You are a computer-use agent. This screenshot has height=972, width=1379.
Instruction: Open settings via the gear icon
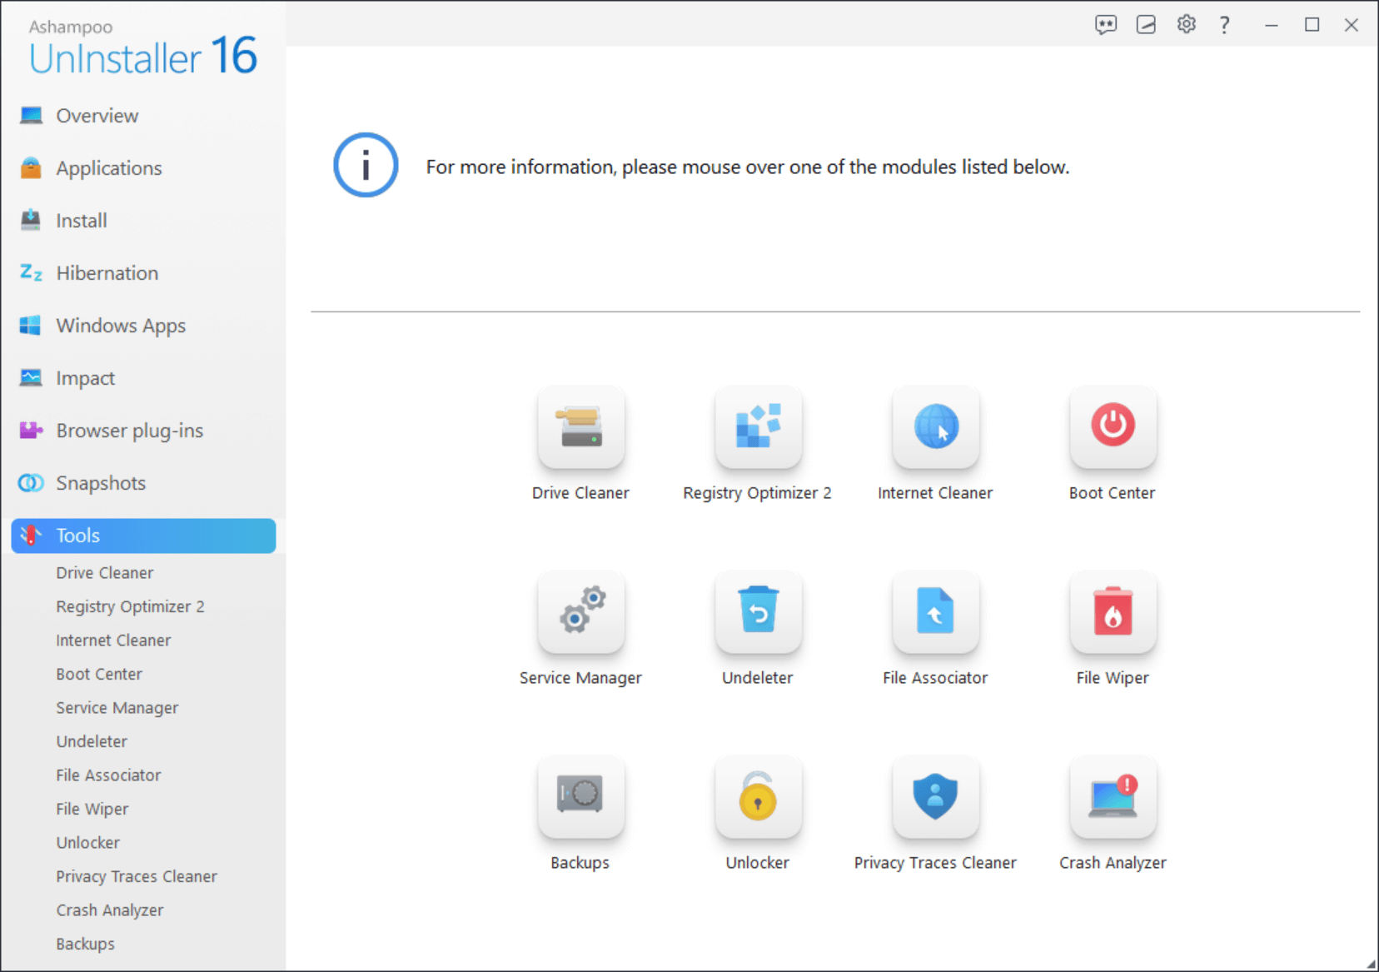pyautogui.click(x=1186, y=24)
